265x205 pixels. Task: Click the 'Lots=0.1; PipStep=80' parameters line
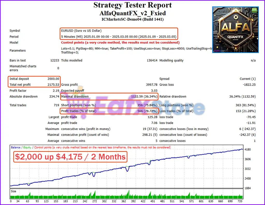(137, 49)
